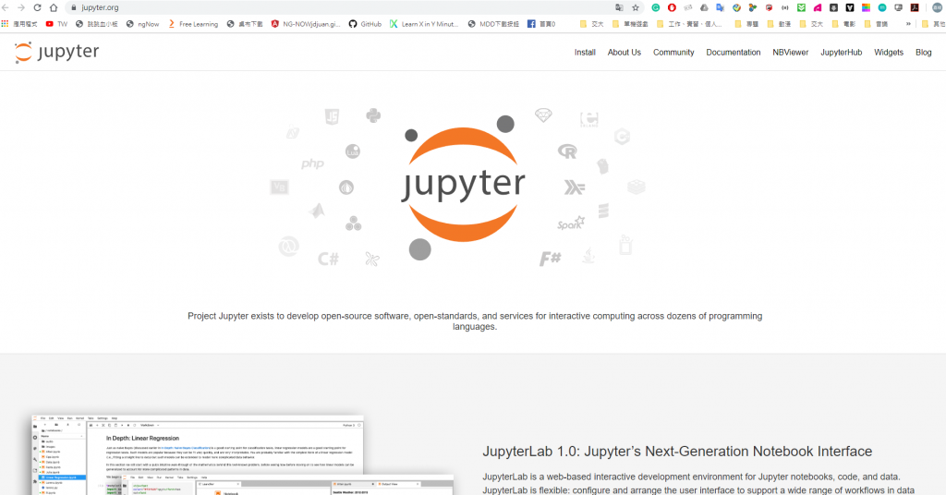Viewport: 946px width, 495px height.
Task: Open the Facebook bookmark
Action: click(x=541, y=24)
